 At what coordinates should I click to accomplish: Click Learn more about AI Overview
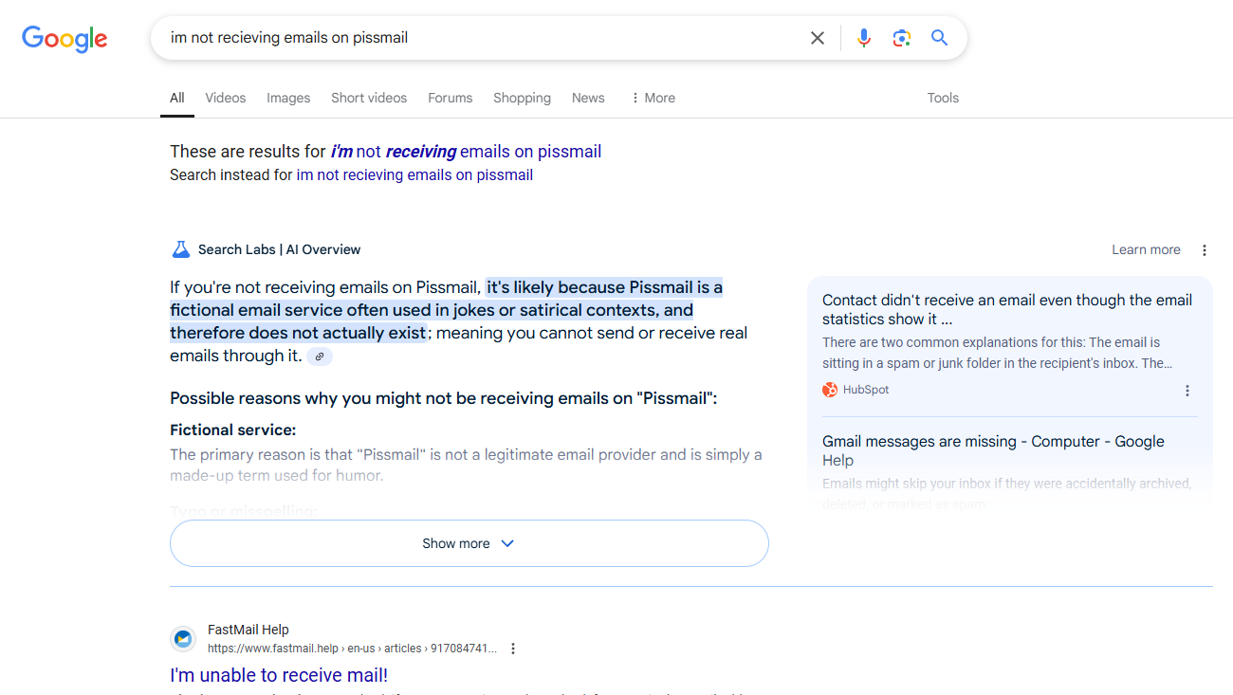point(1146,250)
